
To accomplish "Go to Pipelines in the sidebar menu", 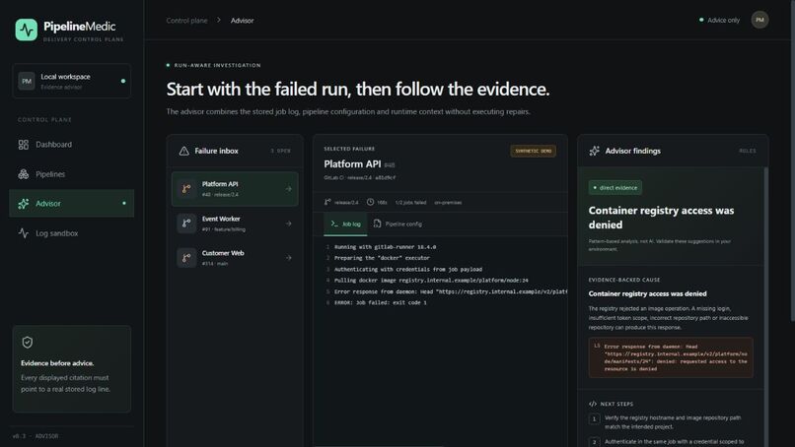I will point(71,174).
